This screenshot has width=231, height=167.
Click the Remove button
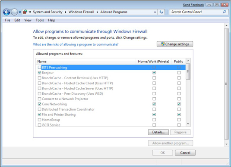point(180,132)
